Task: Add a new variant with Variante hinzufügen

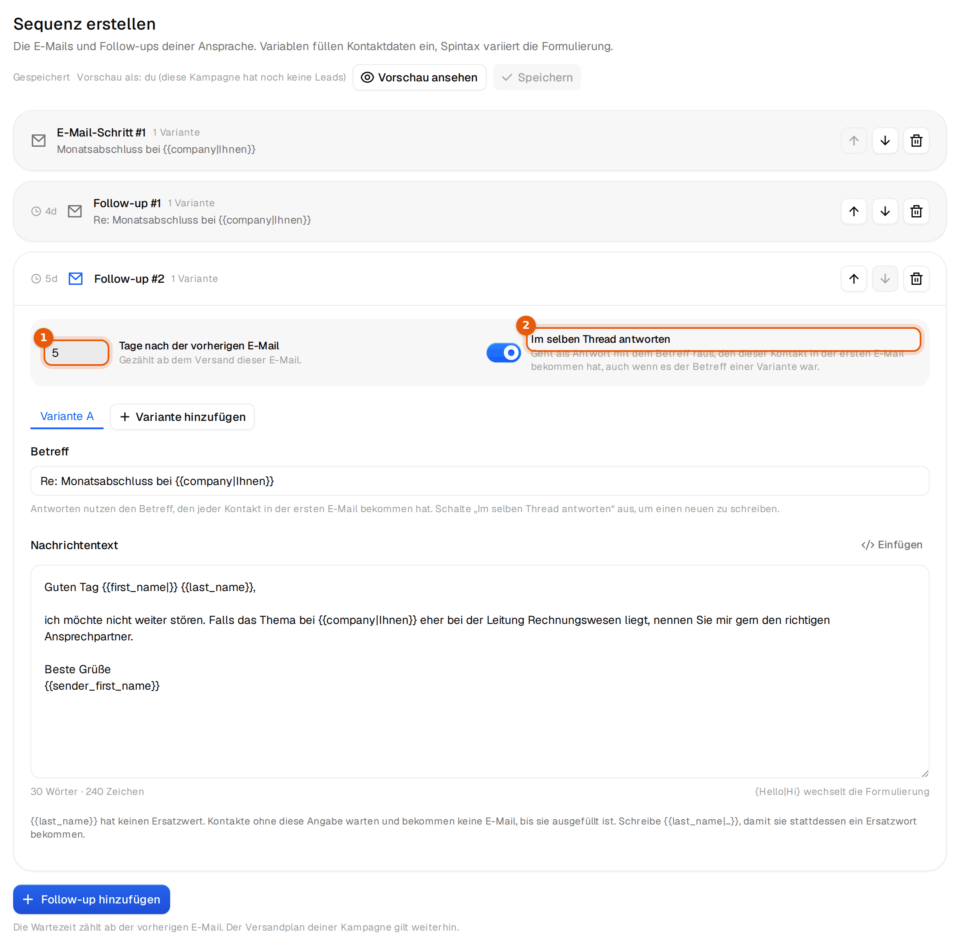Action: (x=182, y=417)
